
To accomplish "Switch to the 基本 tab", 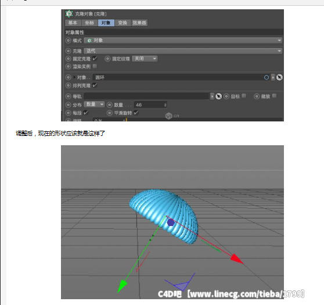I will click(x=73, y=23).
